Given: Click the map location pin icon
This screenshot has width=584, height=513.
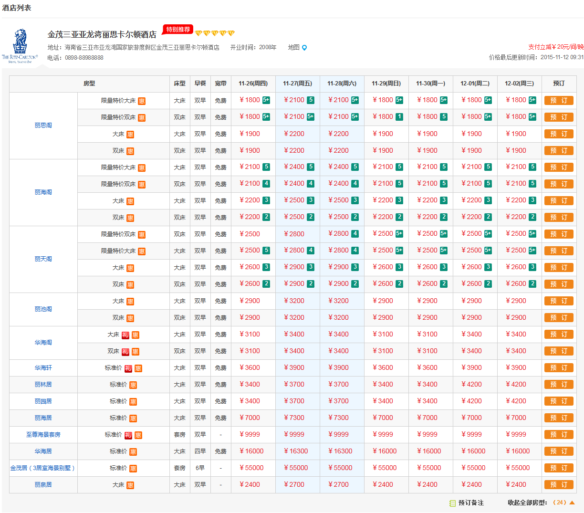Looking at the screenshot, I should coord(304,48).
